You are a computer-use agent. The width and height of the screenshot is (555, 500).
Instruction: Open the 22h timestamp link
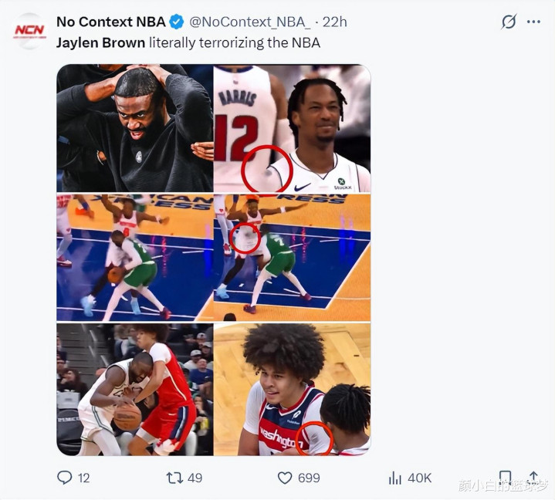pyautogui.click(x=334, y=22)
